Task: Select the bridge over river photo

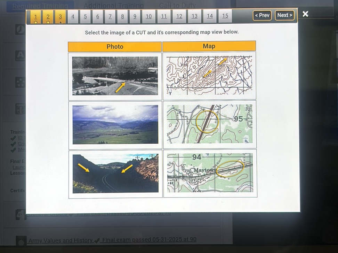Action: (x=115, y=76)
